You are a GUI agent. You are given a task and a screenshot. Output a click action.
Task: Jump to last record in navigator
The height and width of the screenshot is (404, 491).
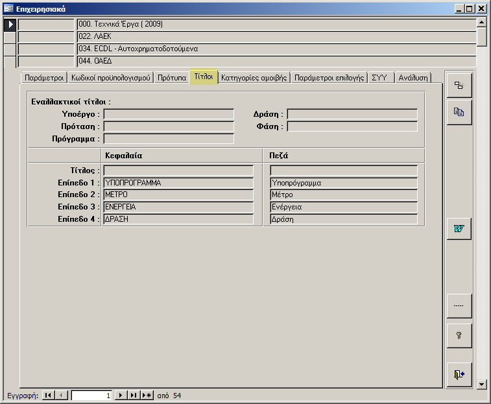[133, 395]
